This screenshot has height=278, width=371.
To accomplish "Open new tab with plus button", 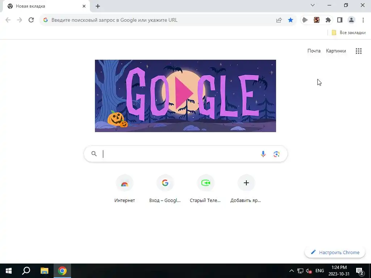I will (98, 7).
